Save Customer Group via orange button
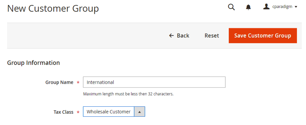306x125 pixels. click(x=263, y=36)
